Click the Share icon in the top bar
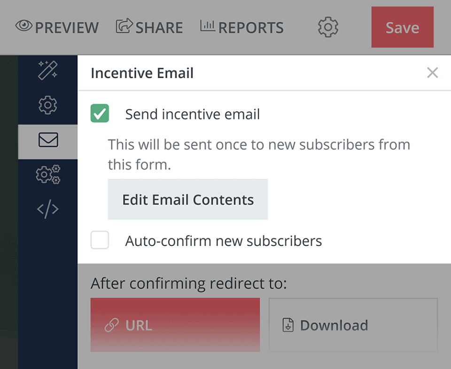This screenshot has height=369, width=451. pyautogui.click(x=124, y=26)
